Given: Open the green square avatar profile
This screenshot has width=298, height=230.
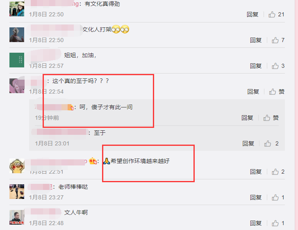Looking at the screenshot, I should [x=17, y=60].
